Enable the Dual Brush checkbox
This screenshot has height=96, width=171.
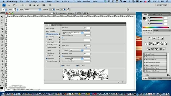[x=47, y=42]
